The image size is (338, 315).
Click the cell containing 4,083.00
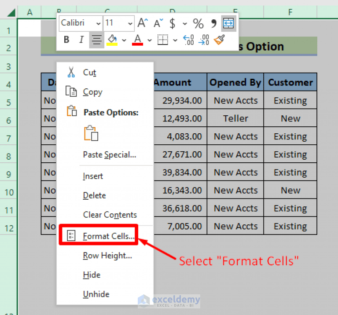pos(180,136)
